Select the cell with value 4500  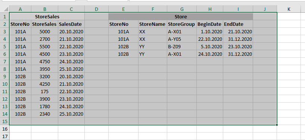click(44, 54)
